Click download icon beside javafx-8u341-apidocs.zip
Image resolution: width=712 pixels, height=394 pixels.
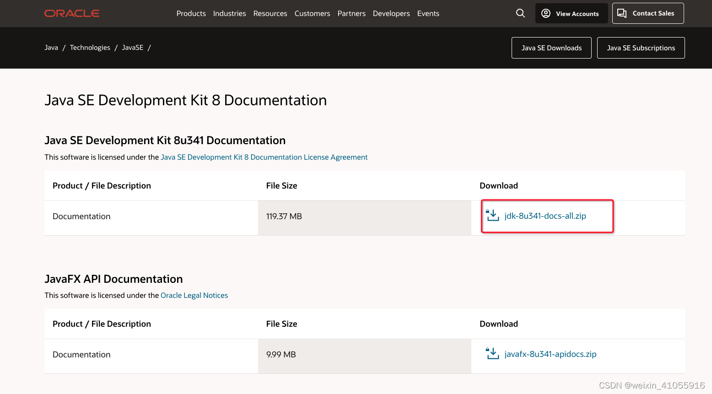[492, 353]
